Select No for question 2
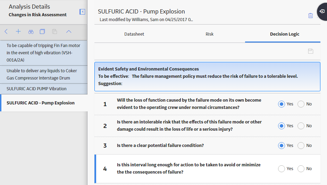Viewport: 327px width, 185px height. [x=301, y=126]
